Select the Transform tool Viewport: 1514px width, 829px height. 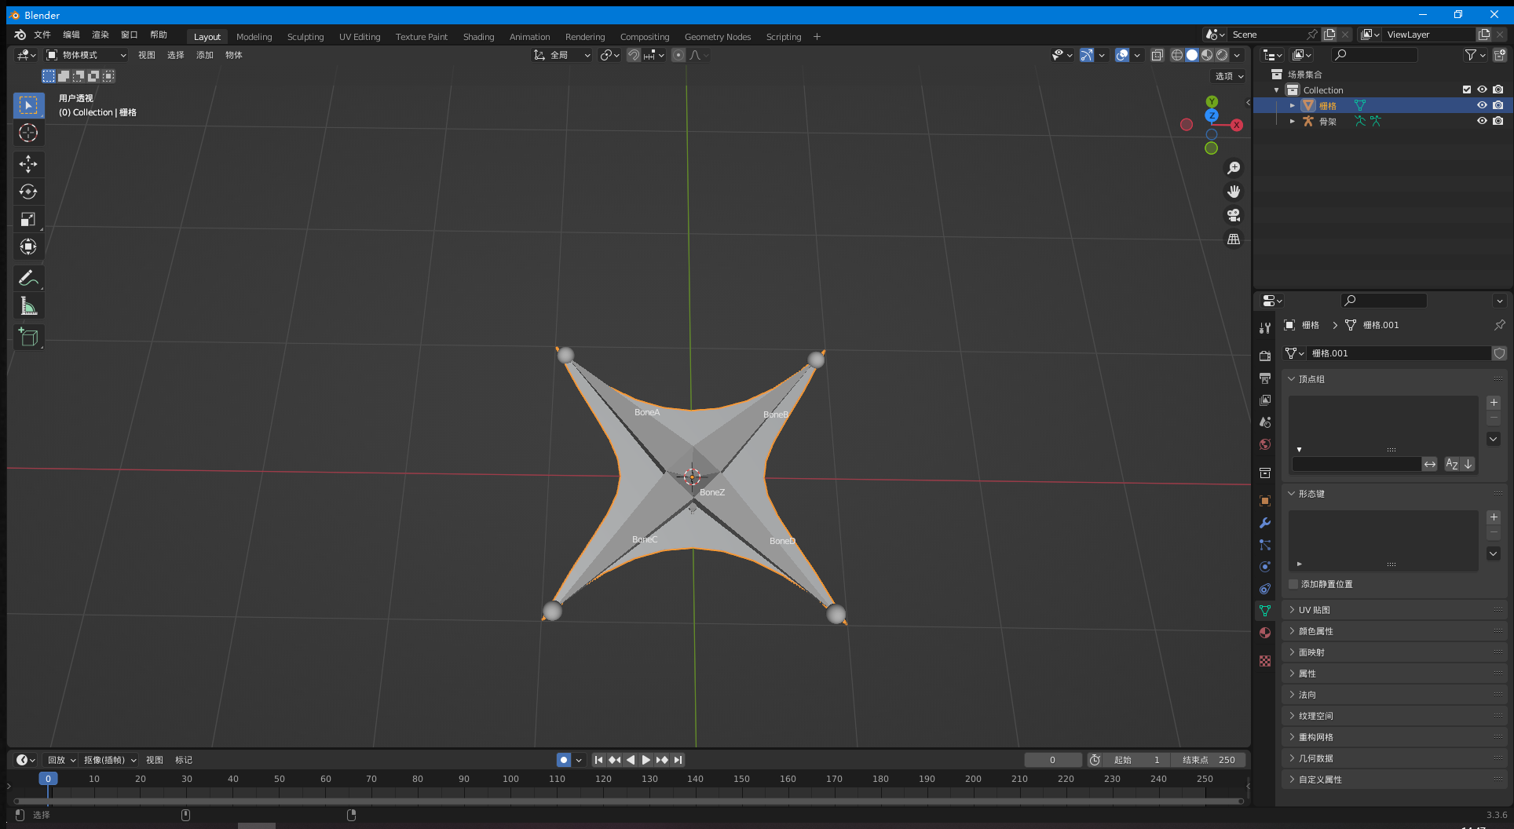pyautogui.click(x=28, y=247)
